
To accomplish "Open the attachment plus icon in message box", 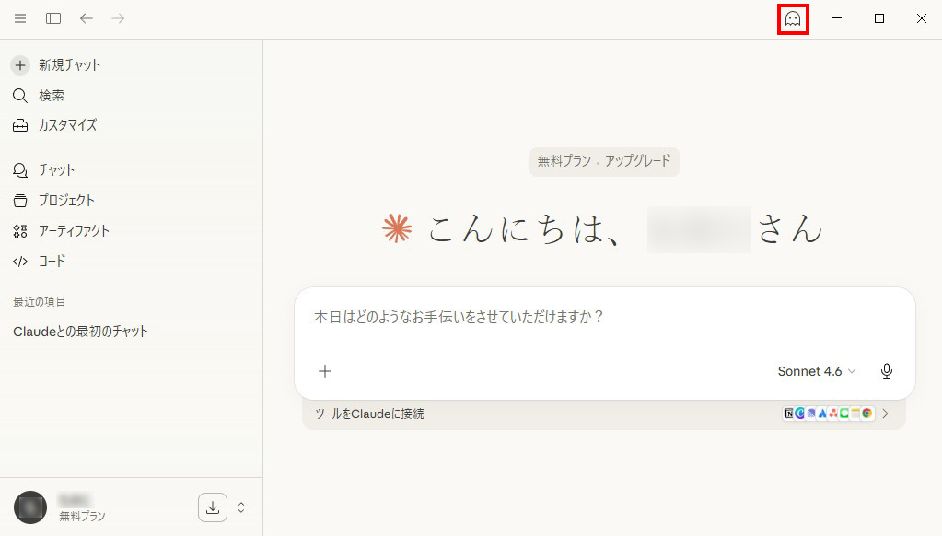I will 325,371.
